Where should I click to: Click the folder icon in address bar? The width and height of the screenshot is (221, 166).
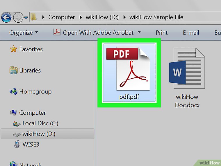34,17
